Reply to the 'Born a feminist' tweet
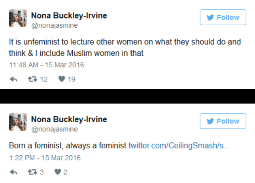 pos(13,172)
